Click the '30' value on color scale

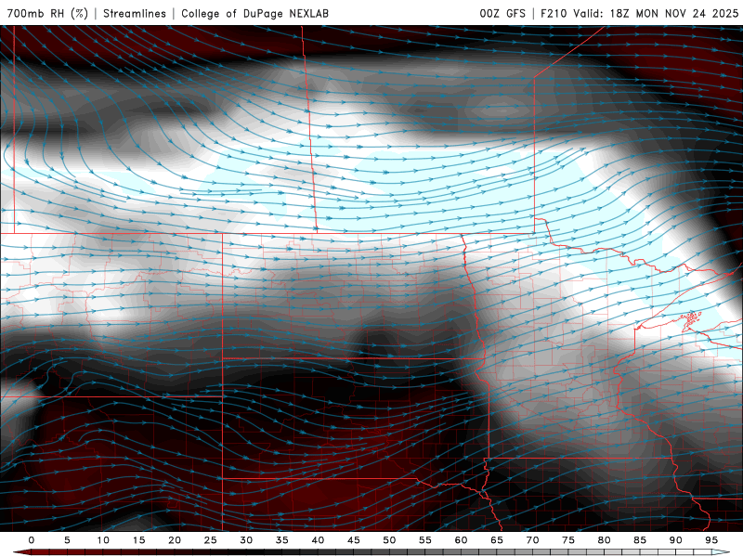pyautogui.click(x=246, y=540)
